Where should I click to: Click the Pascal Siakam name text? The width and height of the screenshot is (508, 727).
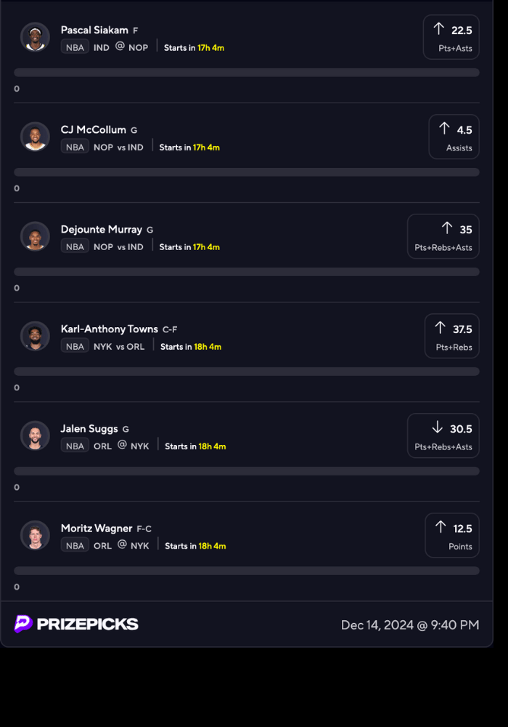[94, 30]
